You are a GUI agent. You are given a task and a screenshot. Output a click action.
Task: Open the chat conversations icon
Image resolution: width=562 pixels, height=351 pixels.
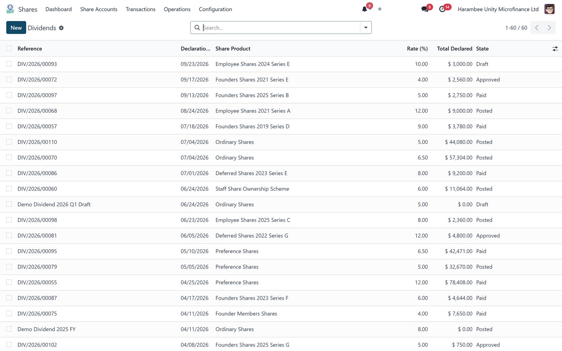425,9
